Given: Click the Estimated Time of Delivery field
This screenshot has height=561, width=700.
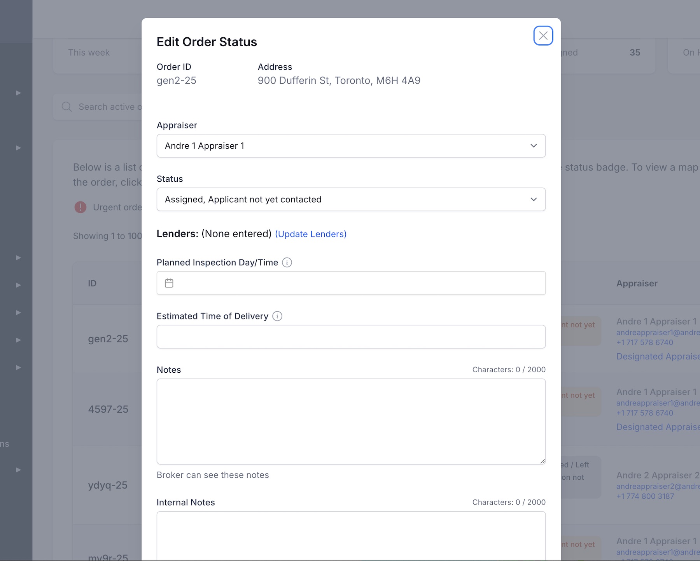Looking at the screenshot, I should pos(351,337).
